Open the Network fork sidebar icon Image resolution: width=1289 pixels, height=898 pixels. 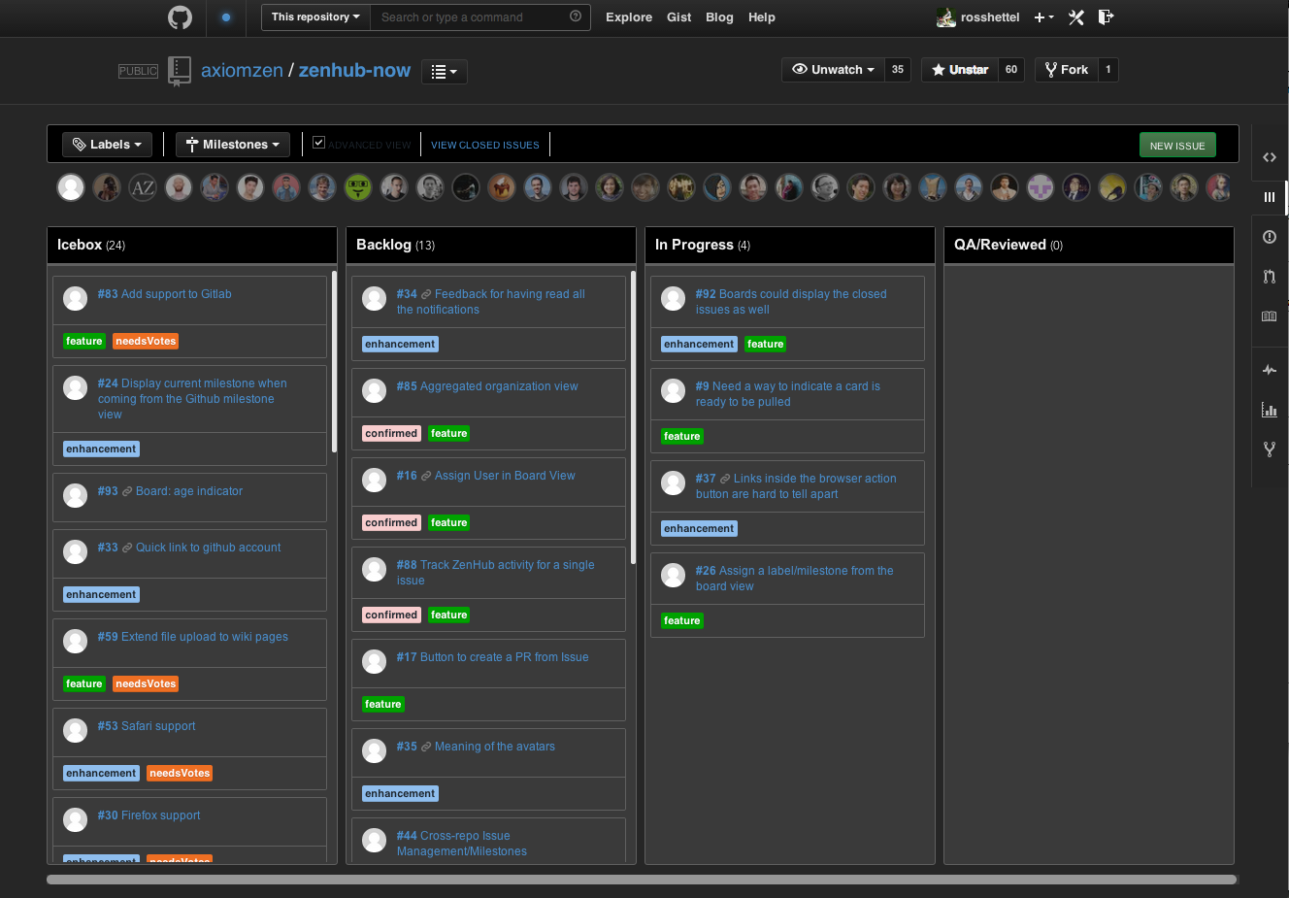coord(1270,449)
